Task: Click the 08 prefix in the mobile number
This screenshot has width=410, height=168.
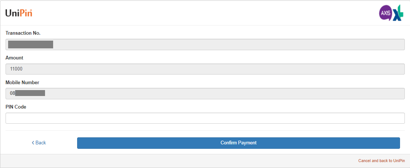Action: coord(13,93)
